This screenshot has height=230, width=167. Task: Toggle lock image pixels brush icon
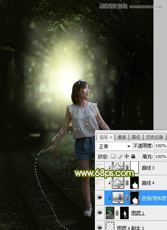pyautogui.click(x=120, y=156)
